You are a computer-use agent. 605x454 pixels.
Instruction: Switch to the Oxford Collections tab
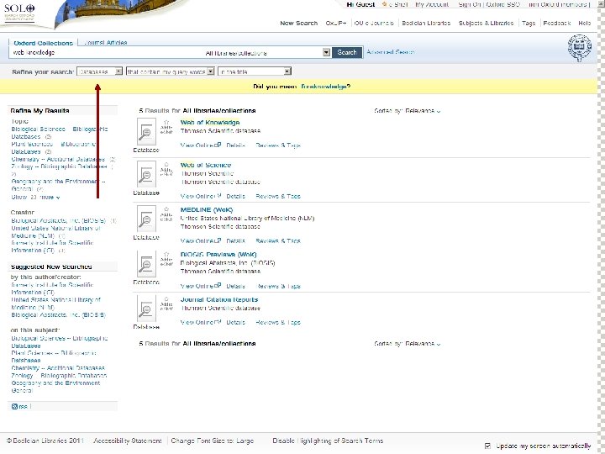click(x=43, y=43)
